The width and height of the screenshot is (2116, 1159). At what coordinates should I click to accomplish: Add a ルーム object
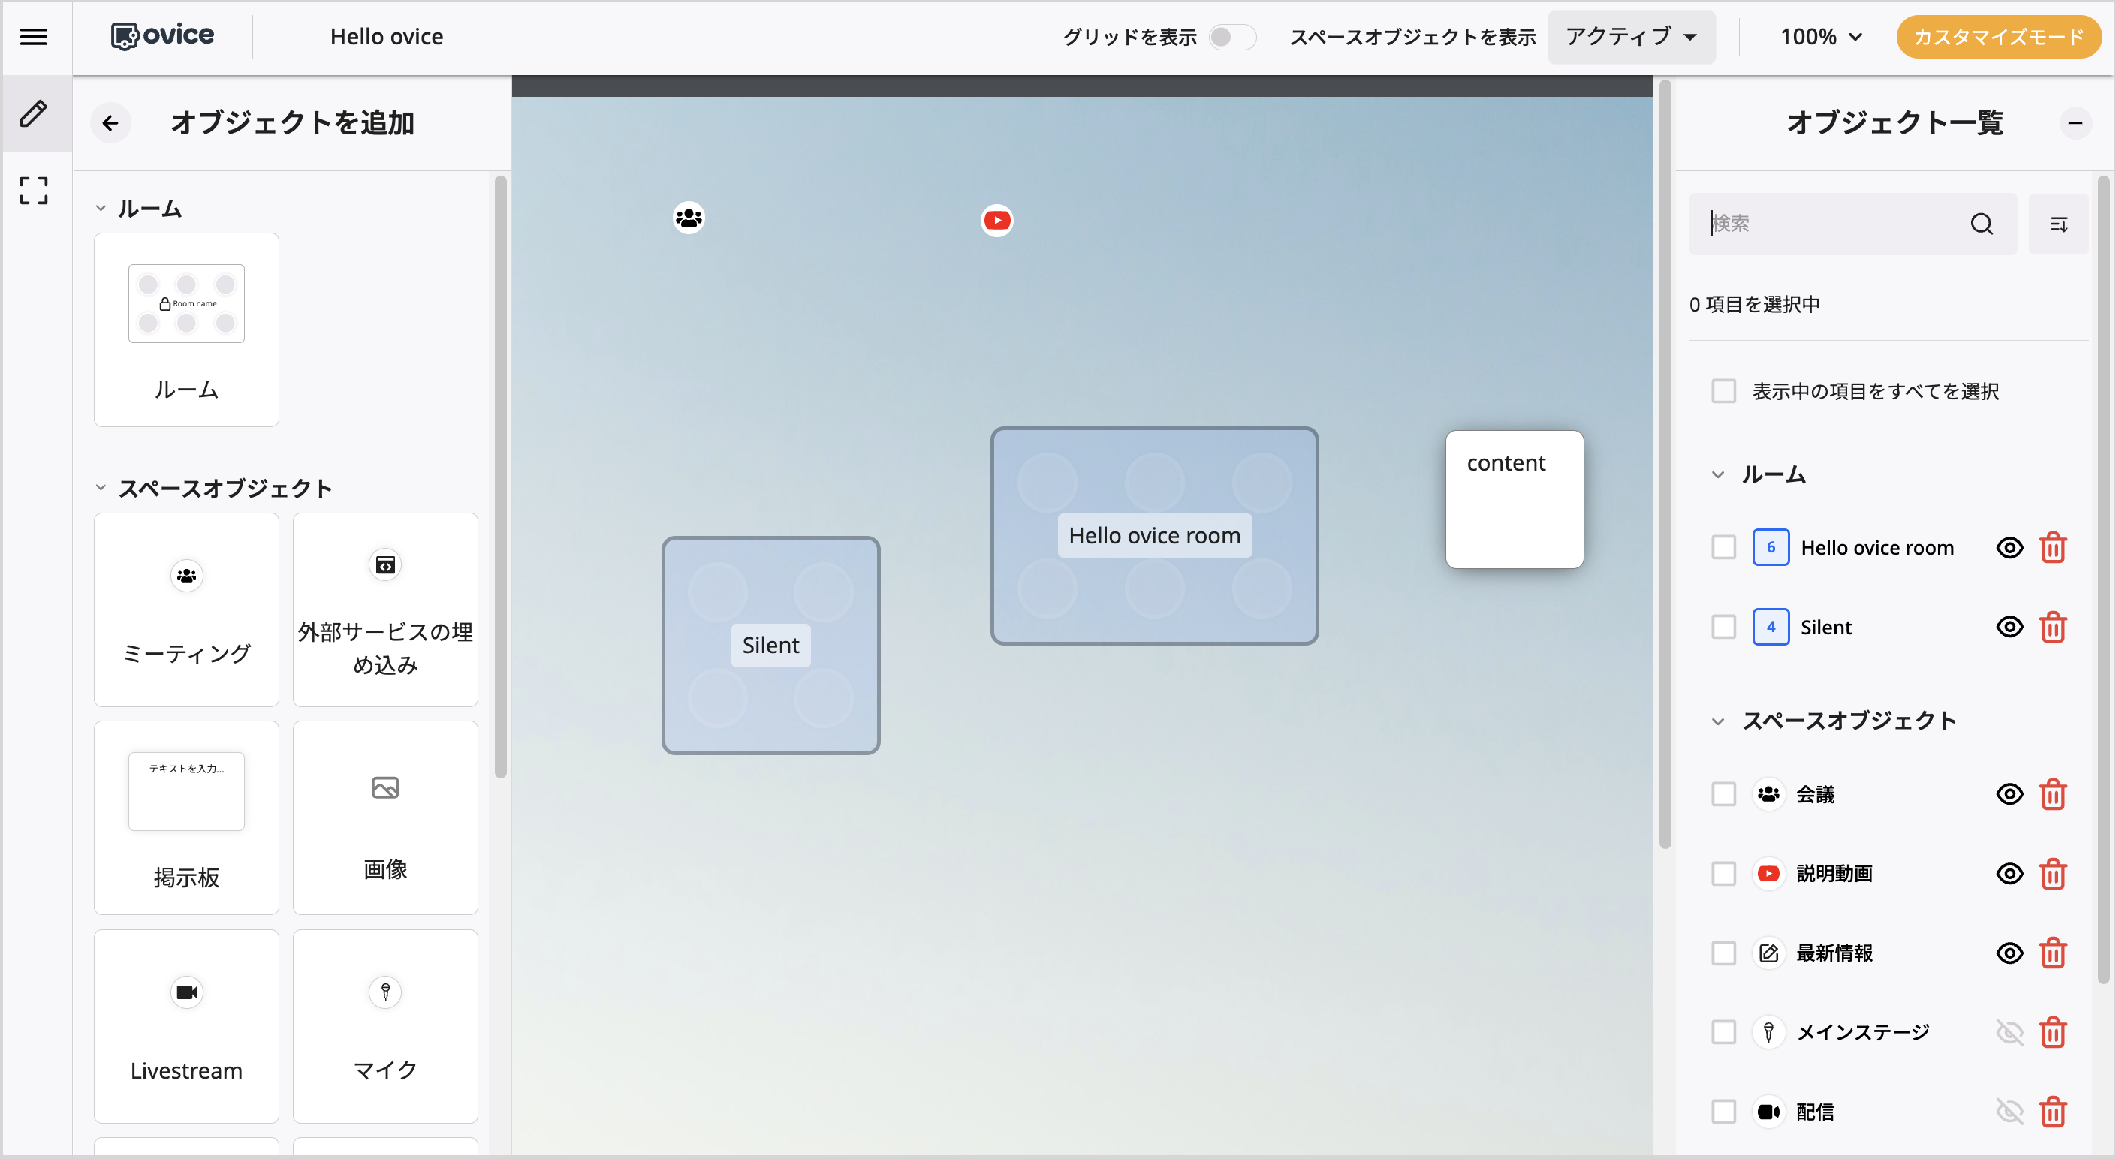186,330
